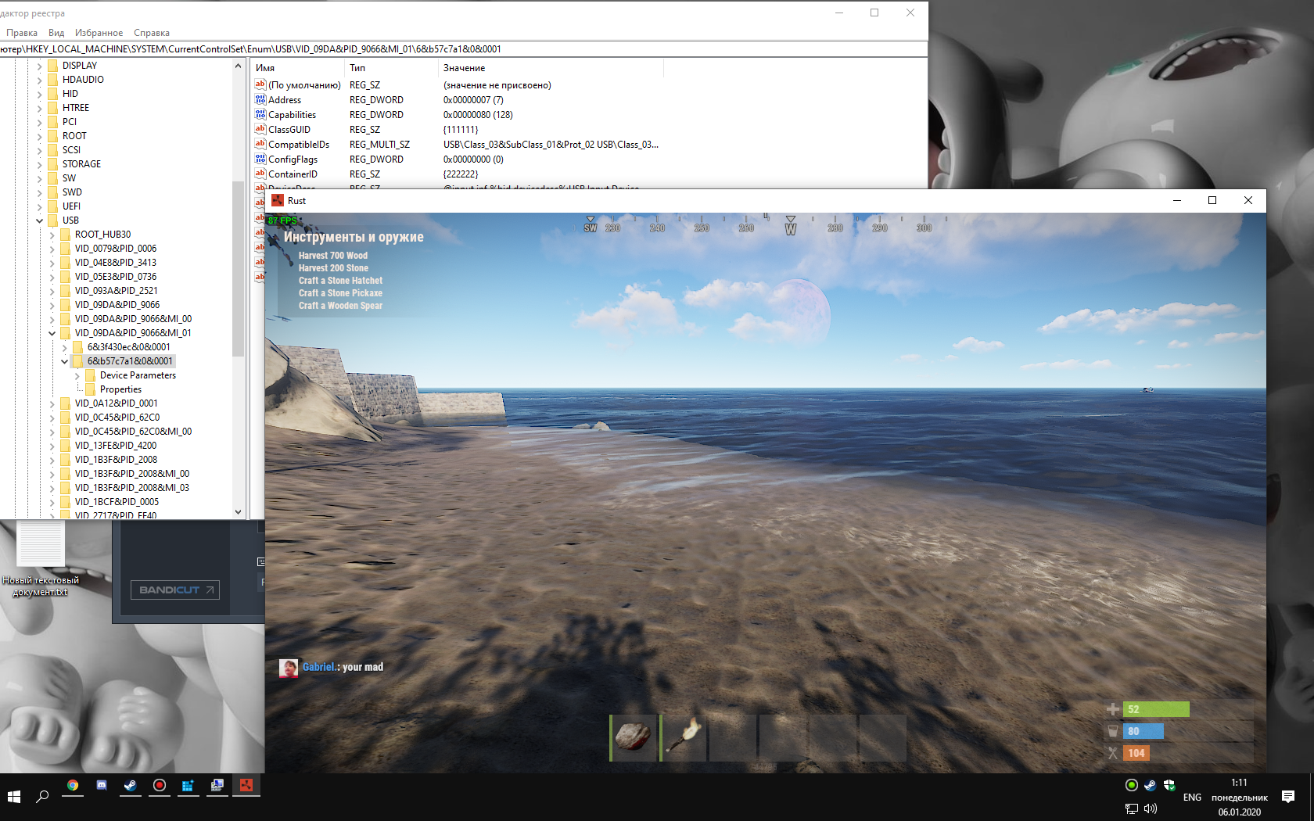This screenshot has width=1314, height=821.
Task: Click the ENG language indicator
Action: (1192, 798)
